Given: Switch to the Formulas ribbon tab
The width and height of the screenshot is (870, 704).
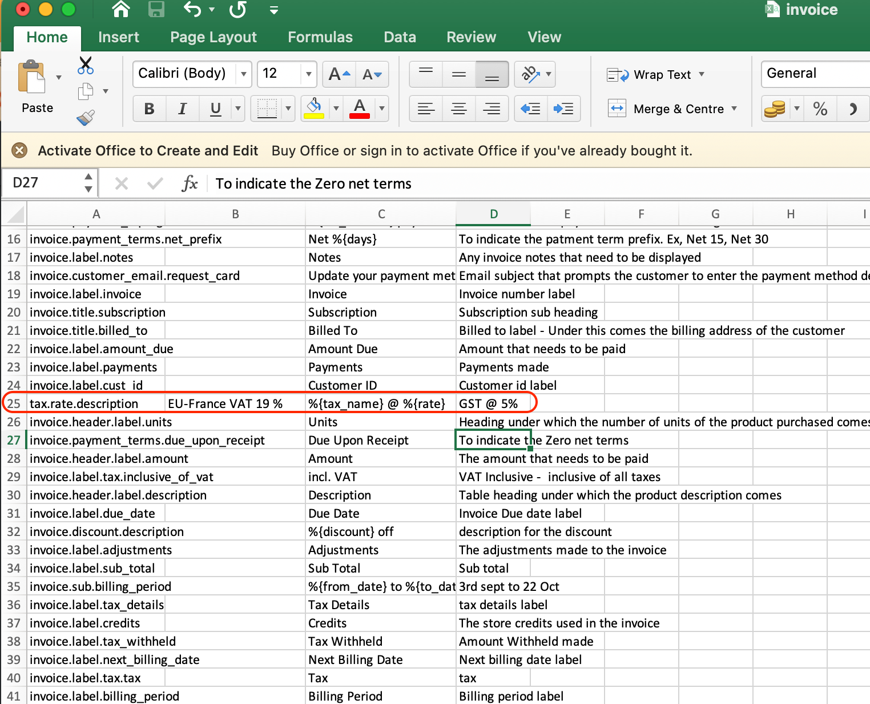Looking at the screenshot, I should point(320,37).
